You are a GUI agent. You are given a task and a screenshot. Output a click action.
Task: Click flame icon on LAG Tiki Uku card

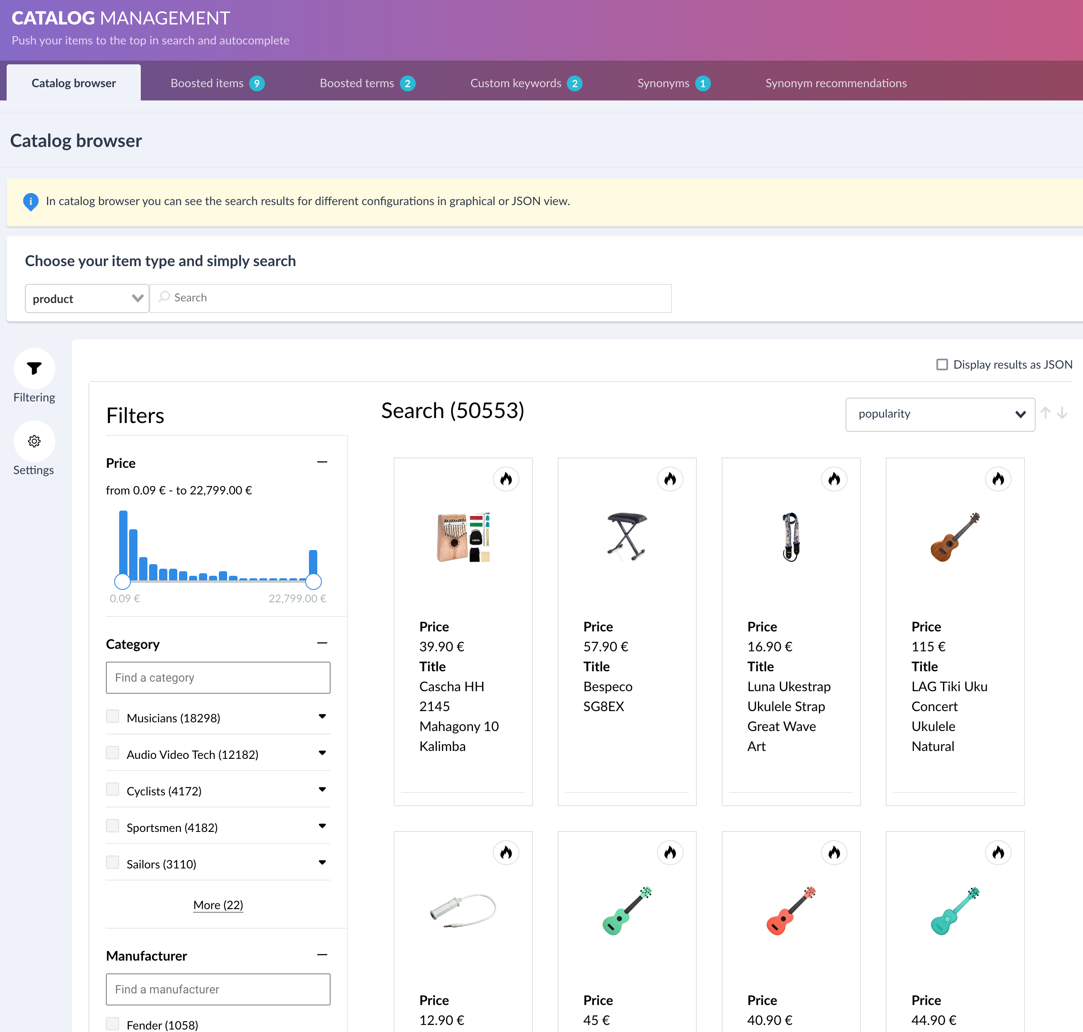pos(998,479)
